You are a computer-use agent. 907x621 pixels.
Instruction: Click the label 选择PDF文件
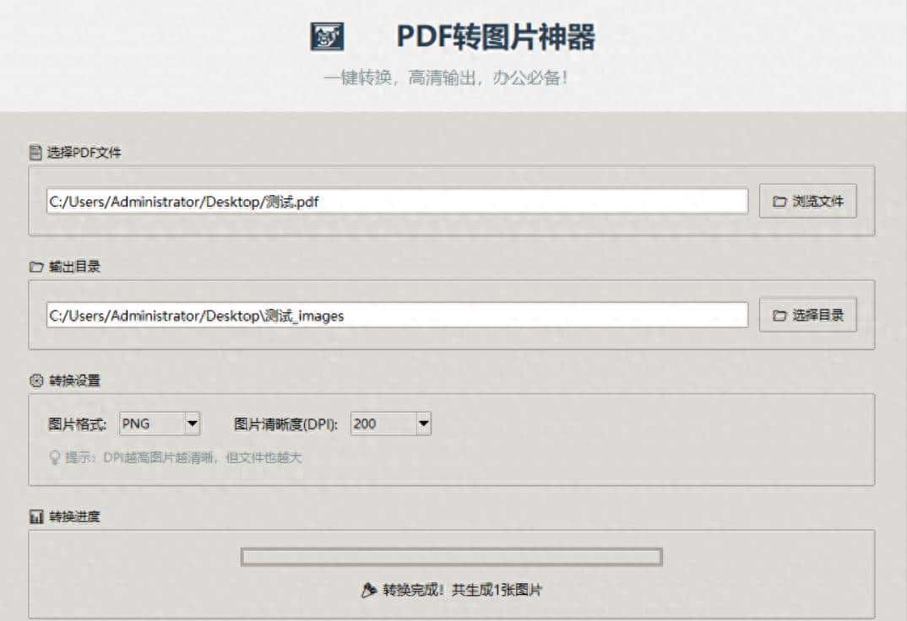click(x=84, y=153)
